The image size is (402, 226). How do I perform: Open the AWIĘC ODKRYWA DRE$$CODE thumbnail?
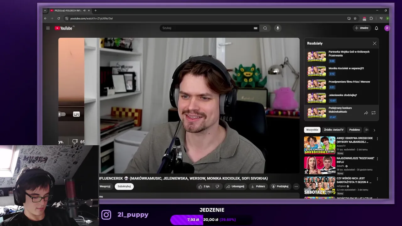click(319, 145)
